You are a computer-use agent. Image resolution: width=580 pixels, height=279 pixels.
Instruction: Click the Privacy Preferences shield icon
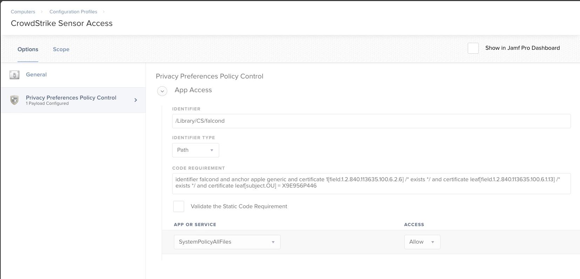pos(14,100)
